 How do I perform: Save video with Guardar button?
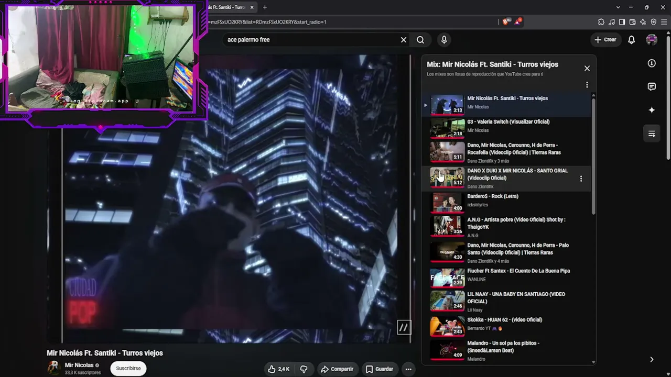click(x=379, y=369)
